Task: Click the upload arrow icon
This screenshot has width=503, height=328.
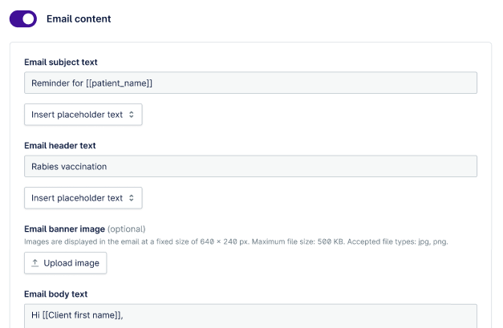Action: pos(35,263)
